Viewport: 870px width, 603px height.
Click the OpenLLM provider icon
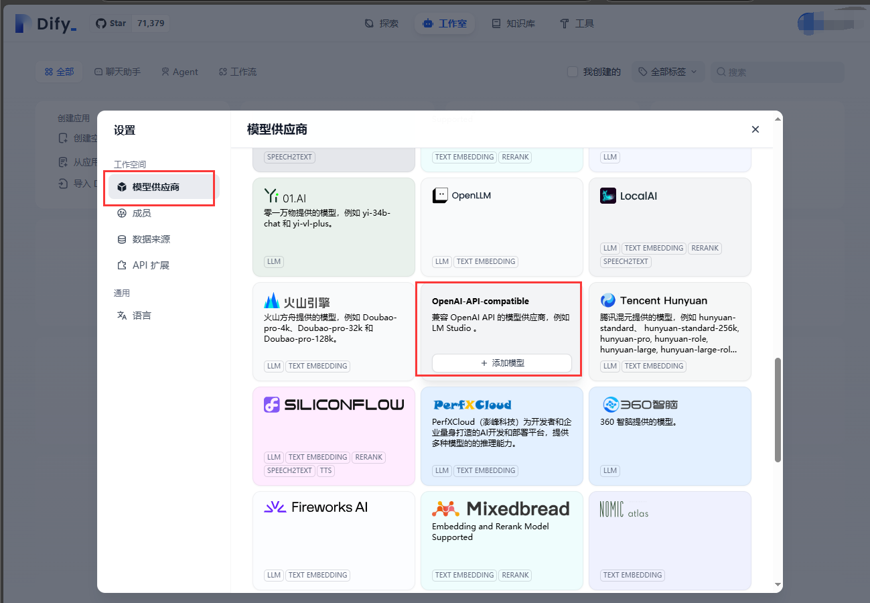click(x=440, y=196)
